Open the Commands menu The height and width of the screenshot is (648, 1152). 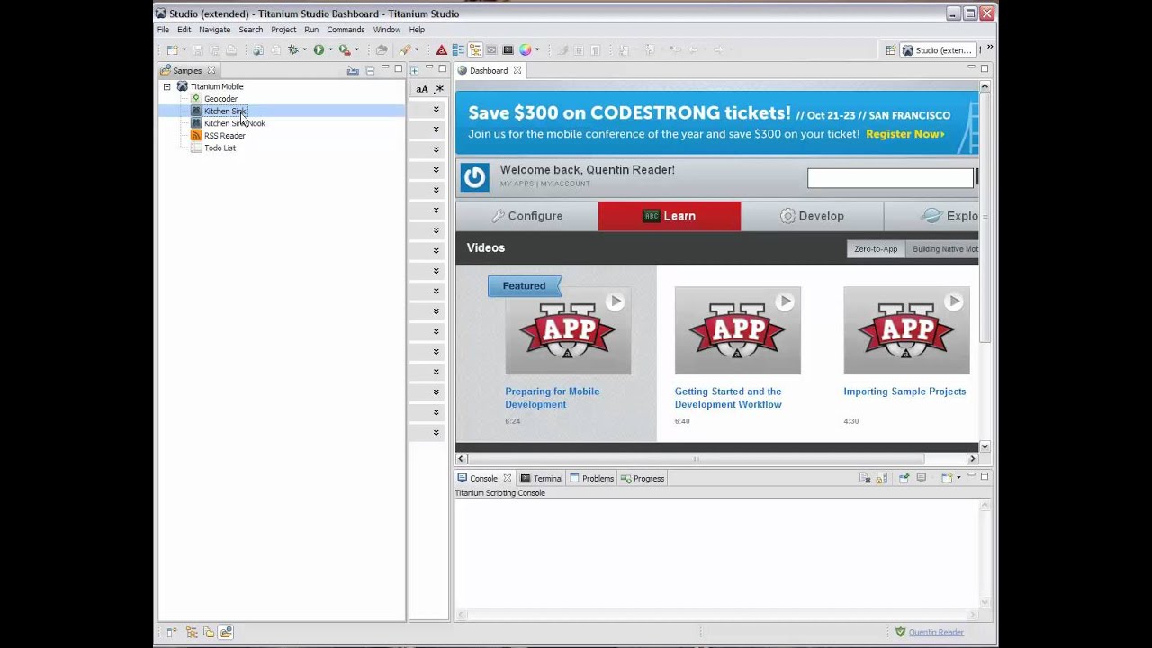346,30
